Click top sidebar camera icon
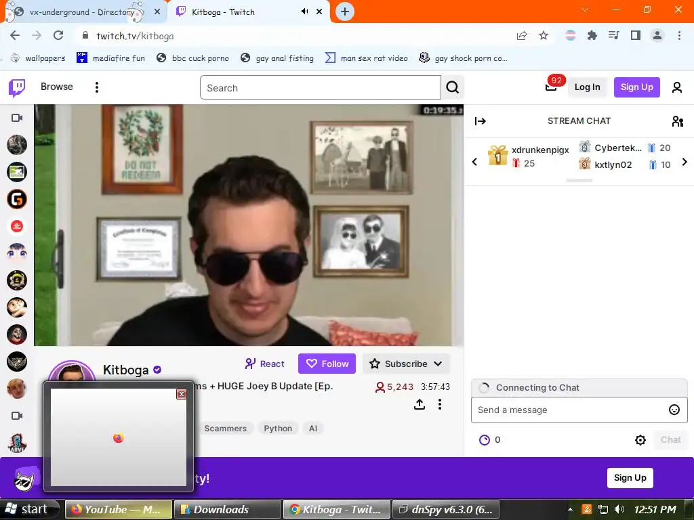This screenshot has width=694, height=520. point(17,118)
